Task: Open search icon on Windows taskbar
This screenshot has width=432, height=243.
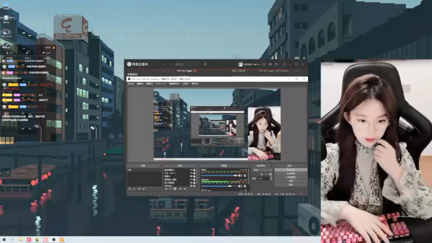Action: [x=12, y=240]
